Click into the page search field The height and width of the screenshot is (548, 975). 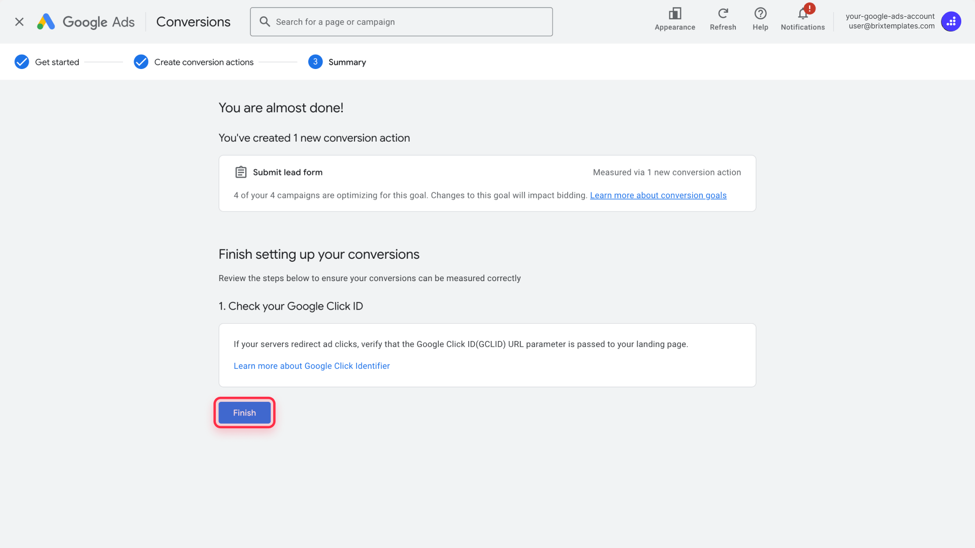(401, 21)
